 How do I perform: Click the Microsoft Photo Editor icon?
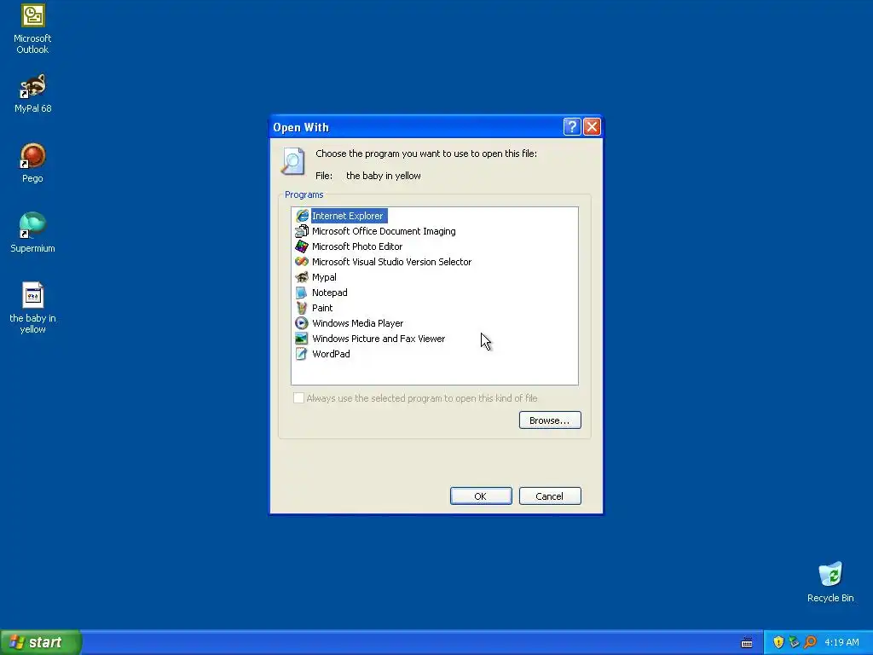(x=302, y=246)
